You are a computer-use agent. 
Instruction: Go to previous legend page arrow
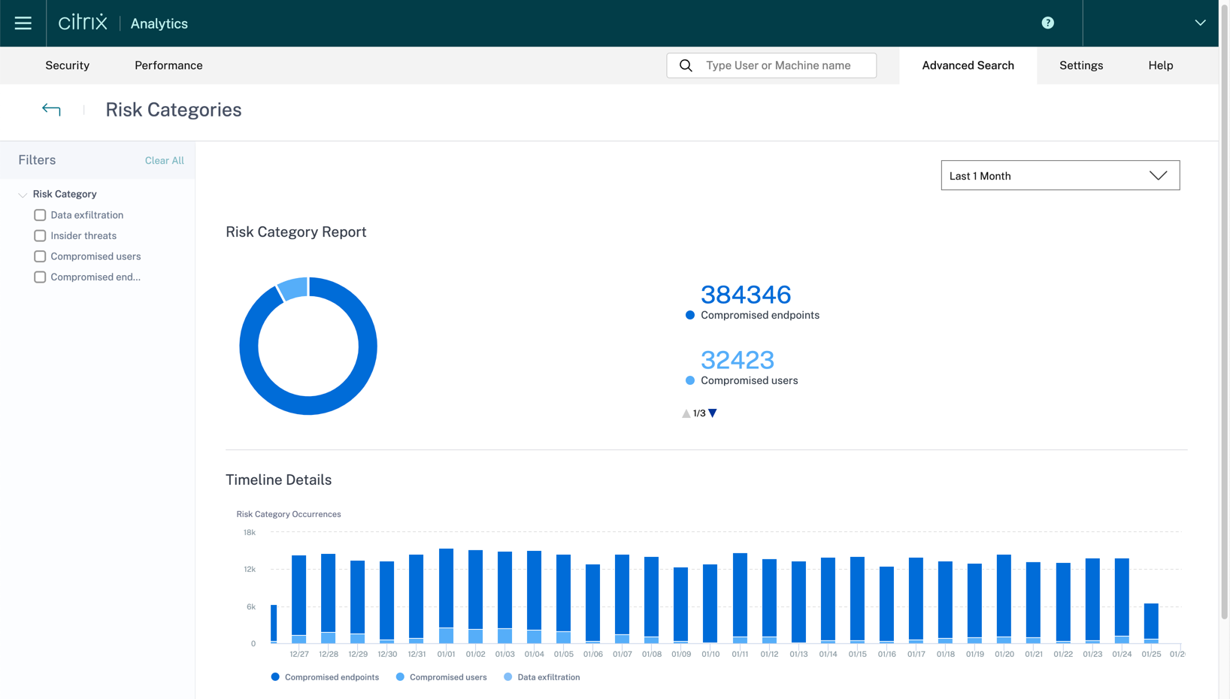[x=686, y=413]
